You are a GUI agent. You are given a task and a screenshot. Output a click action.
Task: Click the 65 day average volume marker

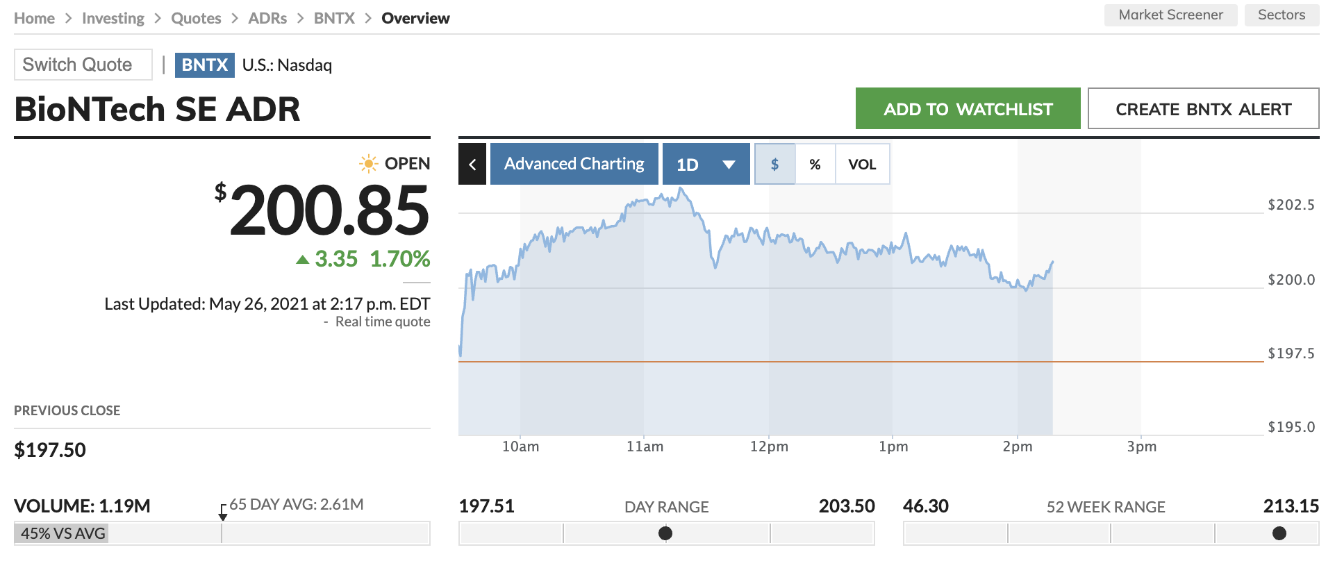222,514
